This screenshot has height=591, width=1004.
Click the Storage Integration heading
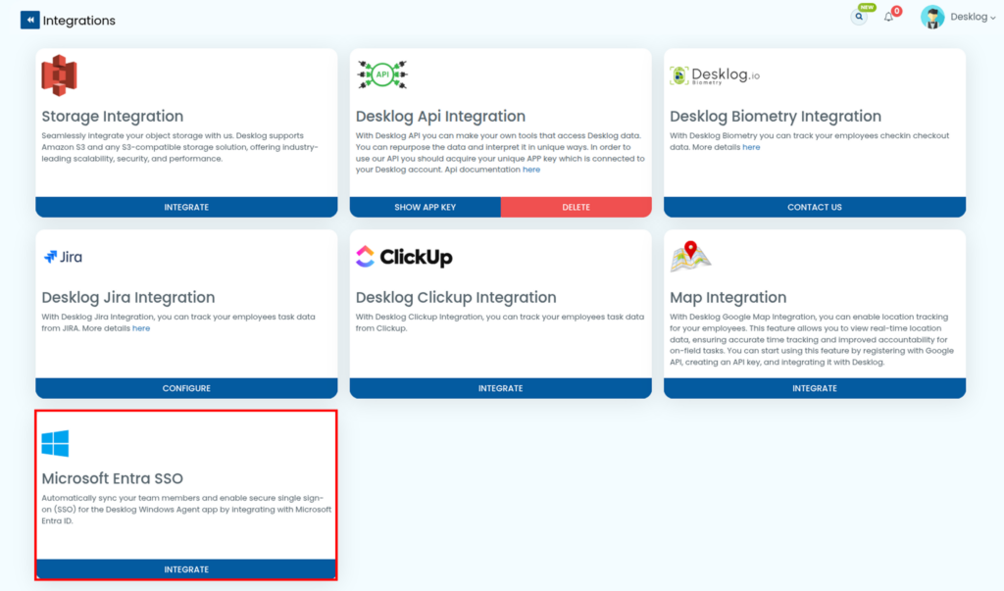(x=113, y=116)
